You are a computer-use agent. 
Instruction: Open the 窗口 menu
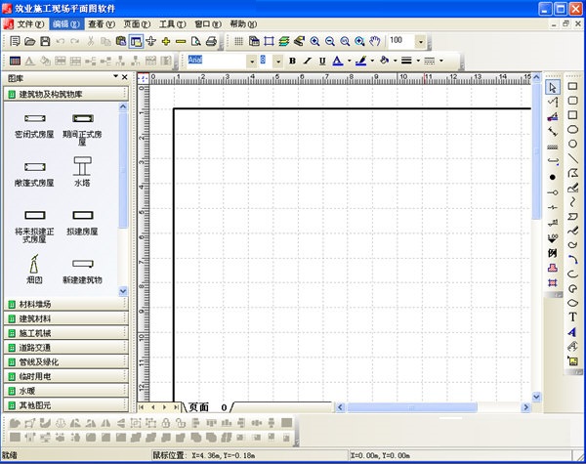click(208, 24)
